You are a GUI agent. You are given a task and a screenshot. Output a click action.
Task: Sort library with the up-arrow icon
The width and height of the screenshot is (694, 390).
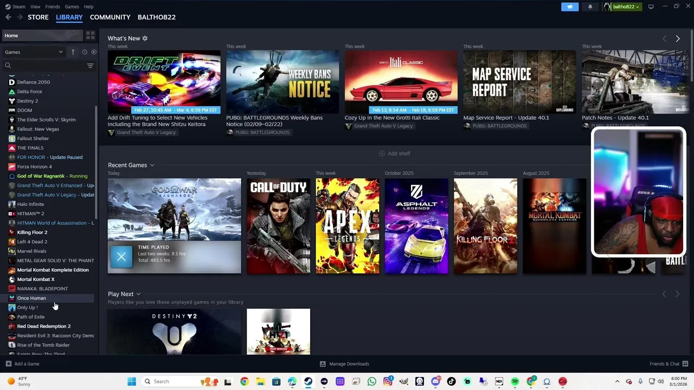point(73,52)
